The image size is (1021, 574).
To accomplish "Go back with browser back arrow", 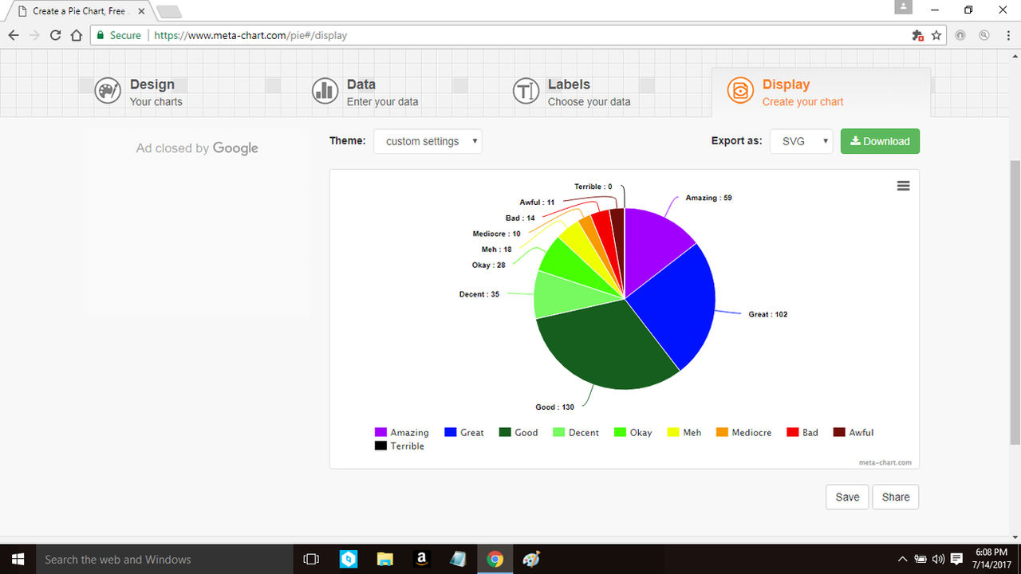I will (x=14, y=35).
